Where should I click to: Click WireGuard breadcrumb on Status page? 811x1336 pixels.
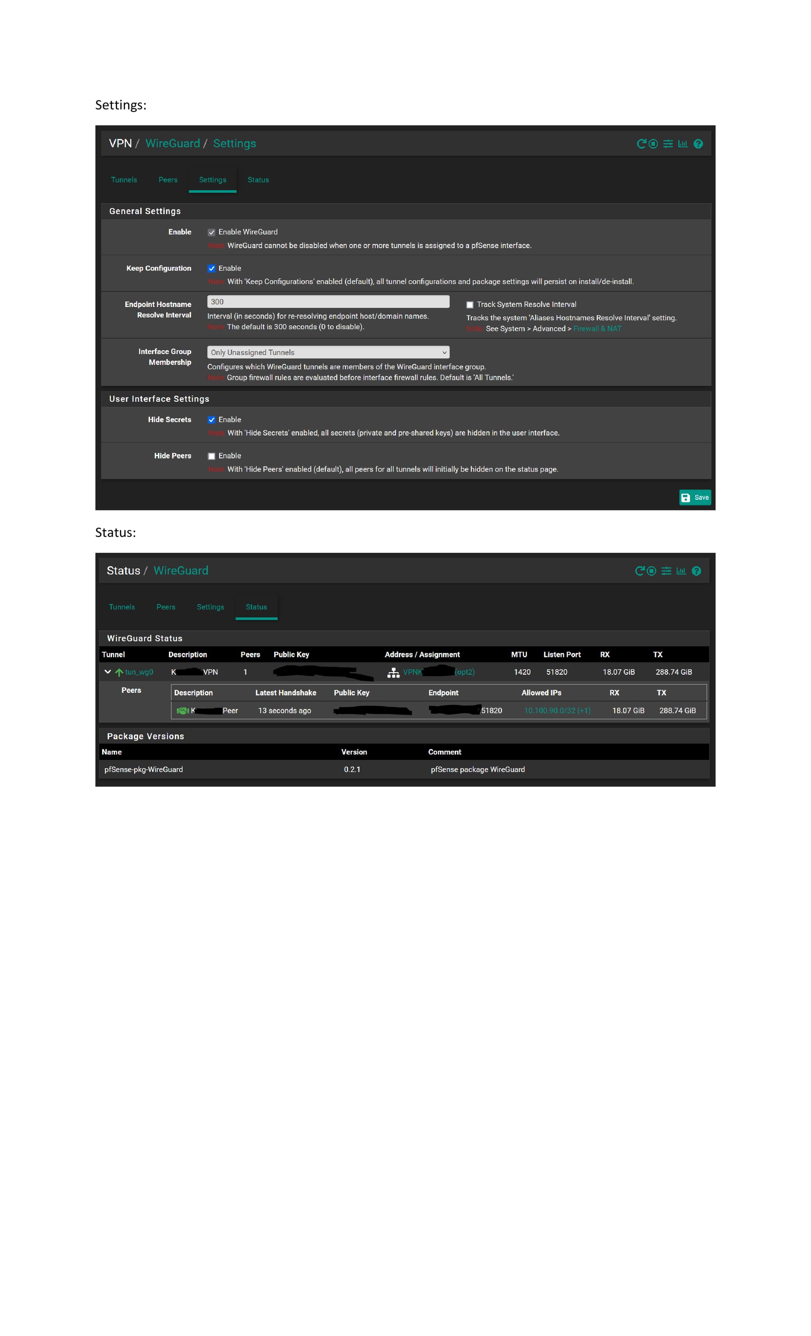click(x=180, y=571)
